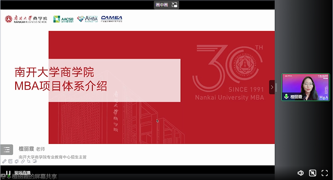Image resolution: width=333 pixels, height=180 pixels.
Task: Select the slide layout panel icon
Action: tap(10, 161)
